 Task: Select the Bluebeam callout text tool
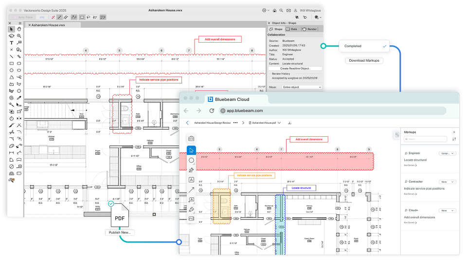[191, 199]
